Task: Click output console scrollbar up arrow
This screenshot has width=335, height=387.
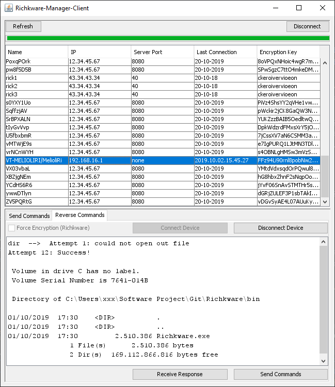Action: pos(323,242)
